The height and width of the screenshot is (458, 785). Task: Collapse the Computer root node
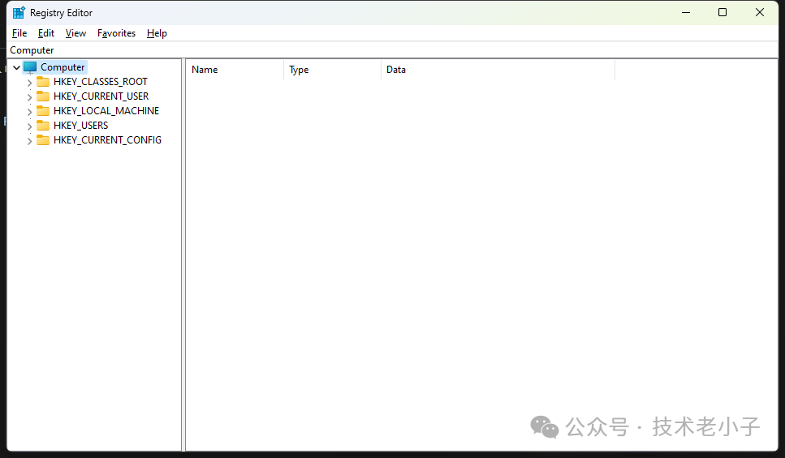(x=16, y=67)
